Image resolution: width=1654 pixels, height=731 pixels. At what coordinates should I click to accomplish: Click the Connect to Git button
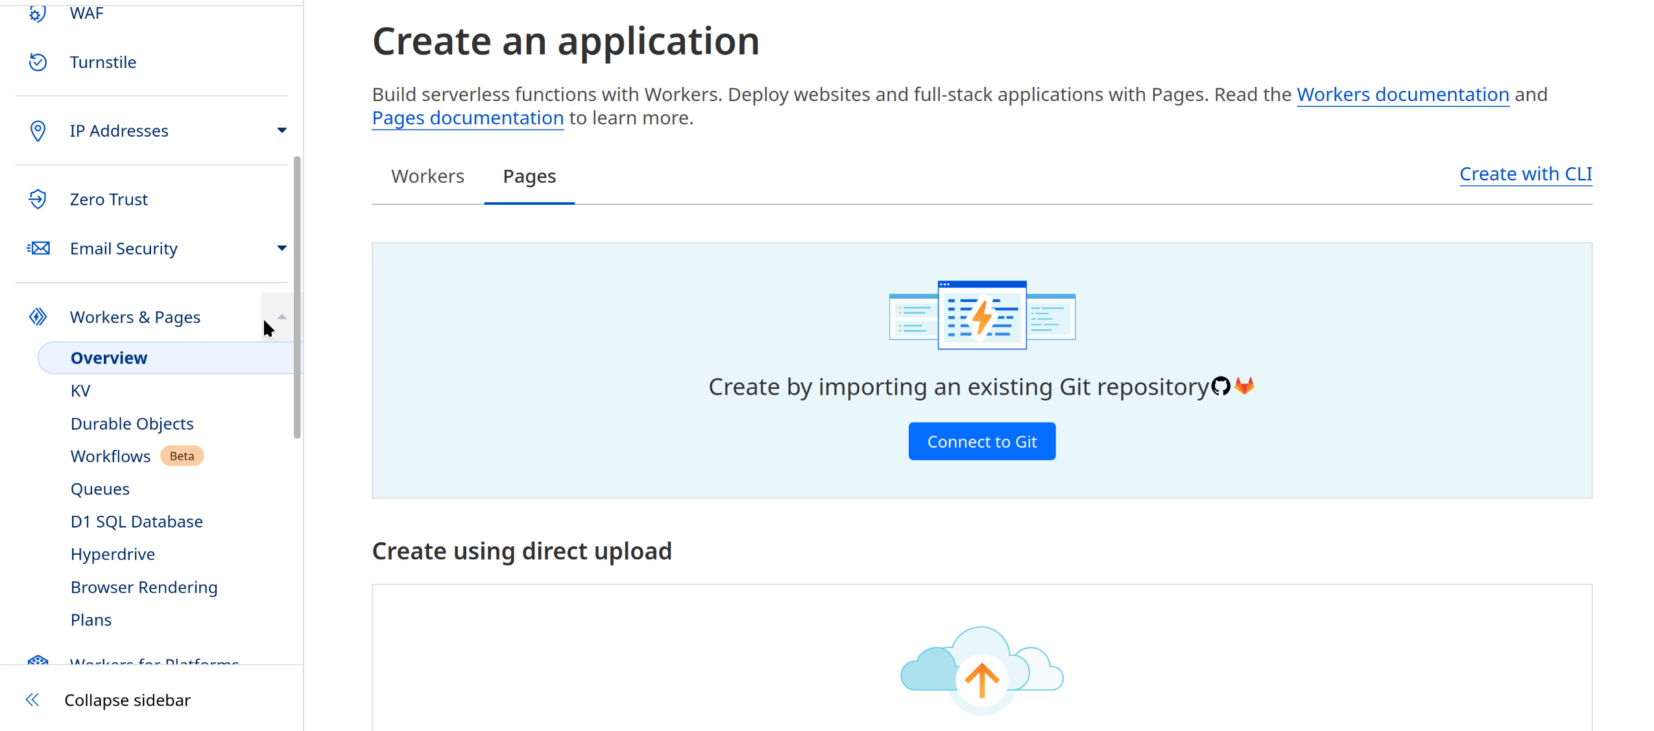[x=981, y=441]
